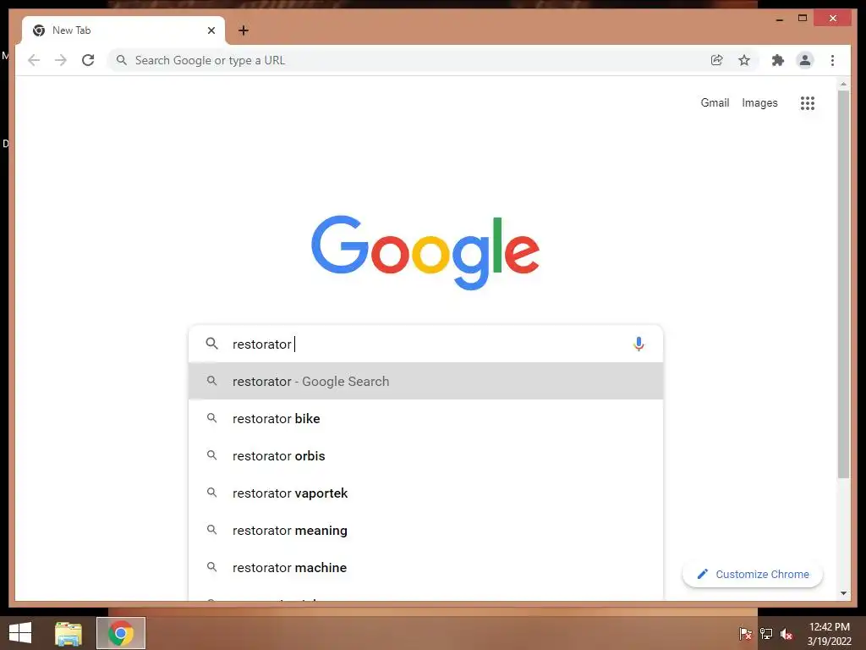The height and width of the screenshot is (650, 866).
Task: Open a new tab with plus button
Action: tap(244, 30)
